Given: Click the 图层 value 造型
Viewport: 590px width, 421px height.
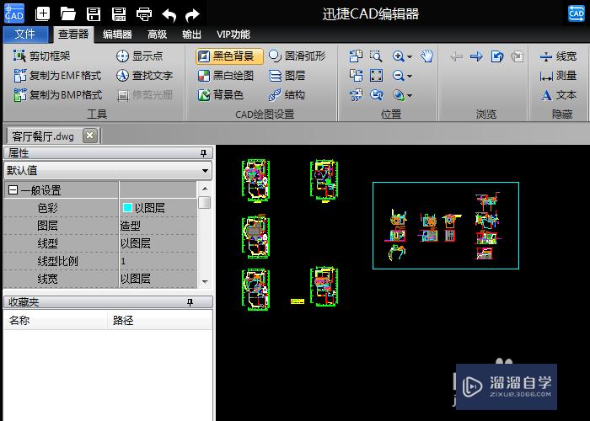Looking at the screenshot, I should [x=130, y=226].
